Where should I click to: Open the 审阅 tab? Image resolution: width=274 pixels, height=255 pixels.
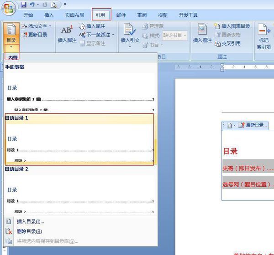click(x=142, y=15)
